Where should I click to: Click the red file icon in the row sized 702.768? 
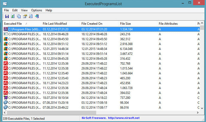6,63
